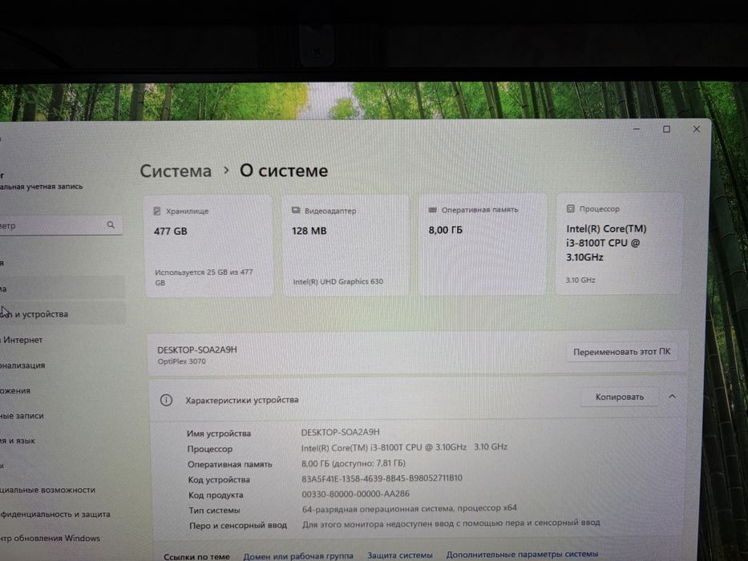The height and width of the screenshot is (561, 748).
Task: Click the OptiPlex 3070 model text
Action: (182, 361)
